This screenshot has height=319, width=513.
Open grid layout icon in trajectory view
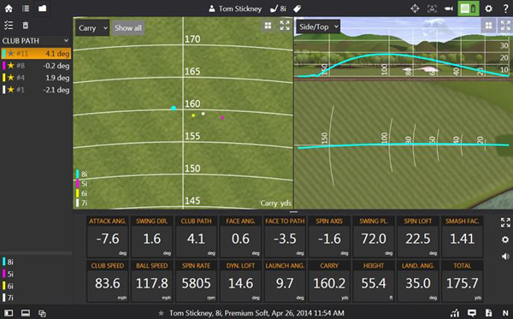pos(488,26)
